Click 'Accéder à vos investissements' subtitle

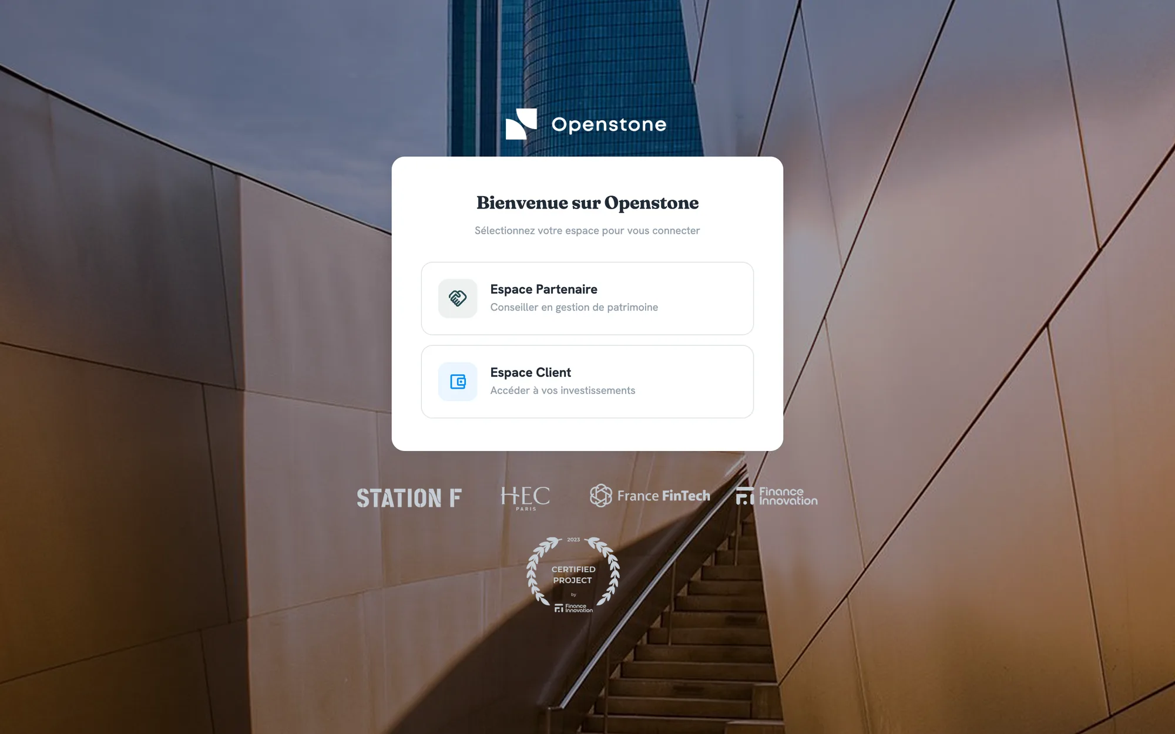[563, 390]
